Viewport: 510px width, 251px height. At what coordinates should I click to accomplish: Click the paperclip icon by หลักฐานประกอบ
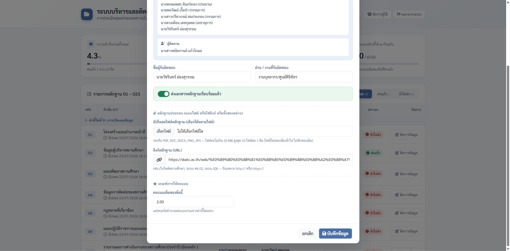[154, 113]
